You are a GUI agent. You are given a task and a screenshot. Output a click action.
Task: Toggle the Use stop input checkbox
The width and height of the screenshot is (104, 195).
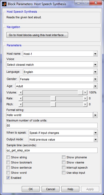[x=64, y=173]
